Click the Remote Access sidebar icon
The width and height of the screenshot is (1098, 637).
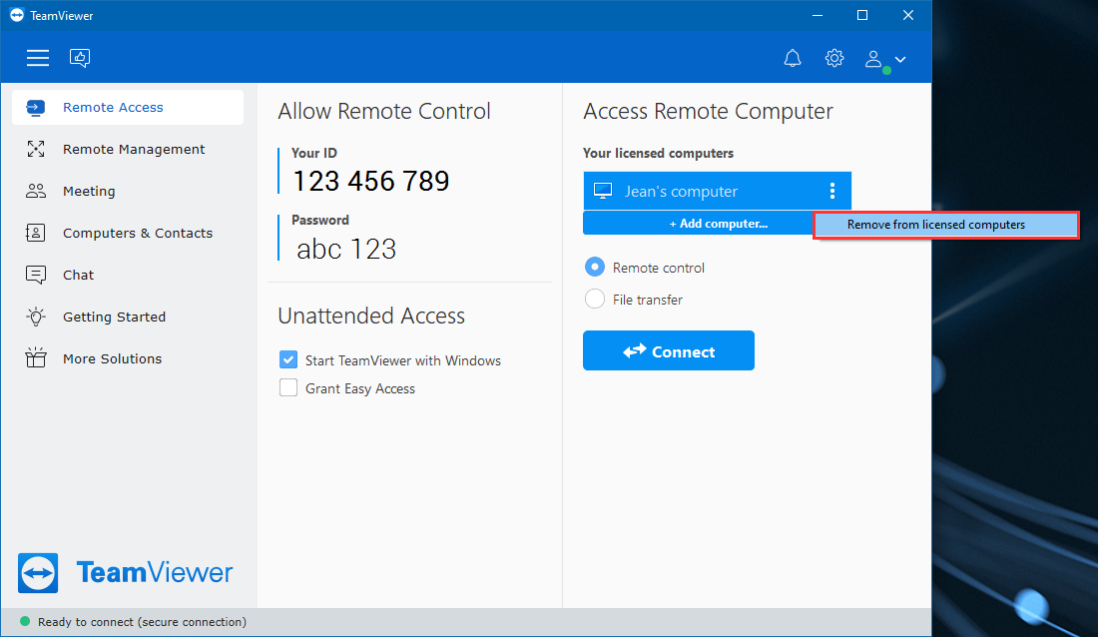(35, 107)
